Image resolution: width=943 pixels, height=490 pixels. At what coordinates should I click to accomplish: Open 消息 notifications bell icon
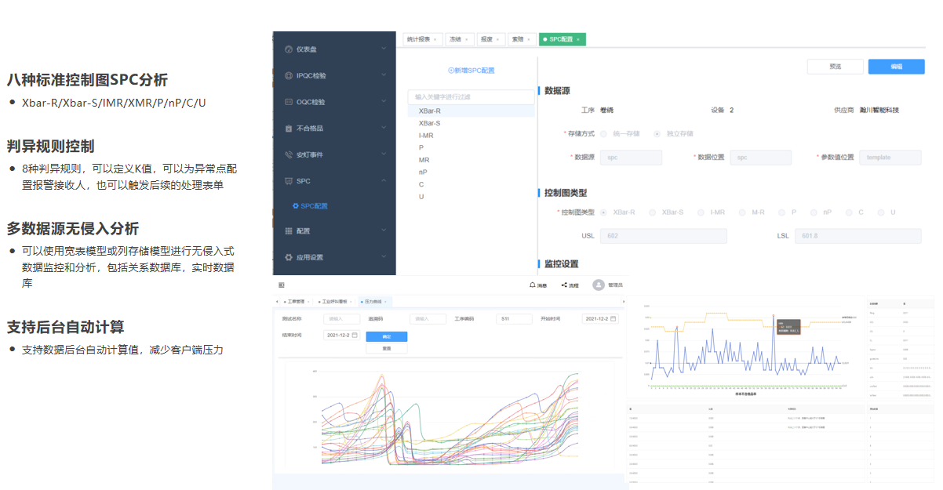click(x=533, y=285)
